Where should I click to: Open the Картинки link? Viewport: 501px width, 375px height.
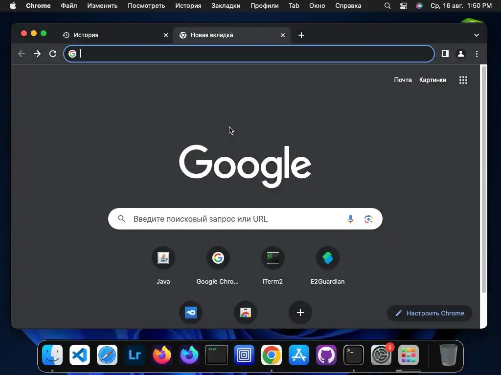pyautogui.click(x=433, y=80)
